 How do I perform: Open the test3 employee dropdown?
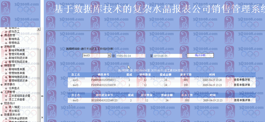click(x=97, y=55)
